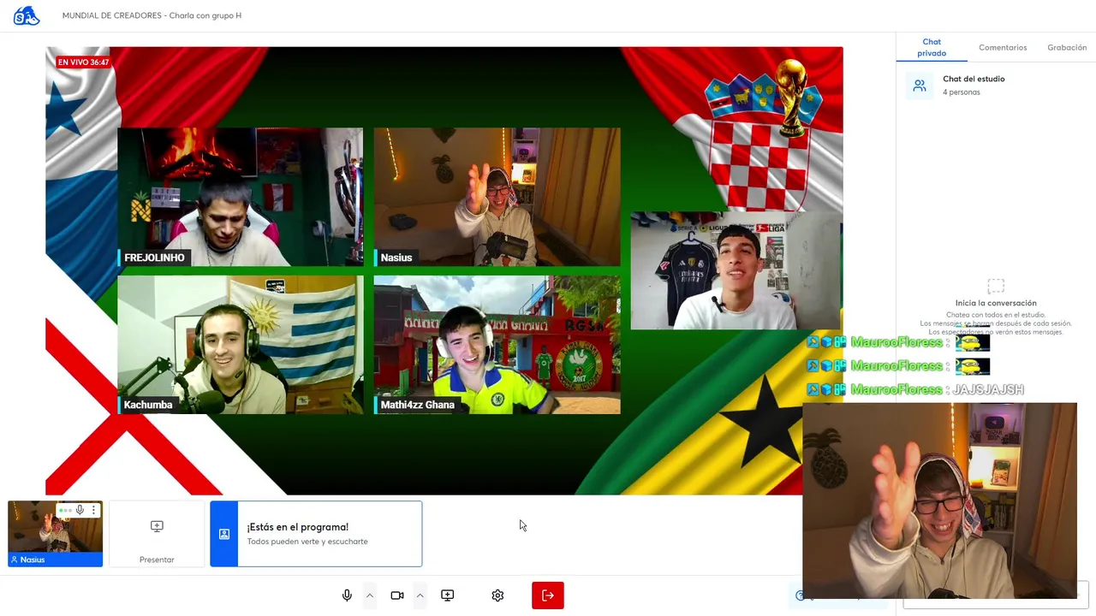This screenshot has width=1096, height=616.
Task: Open the three-dot menu on Nasius thumbnail
Action: (x=93, y=510)
